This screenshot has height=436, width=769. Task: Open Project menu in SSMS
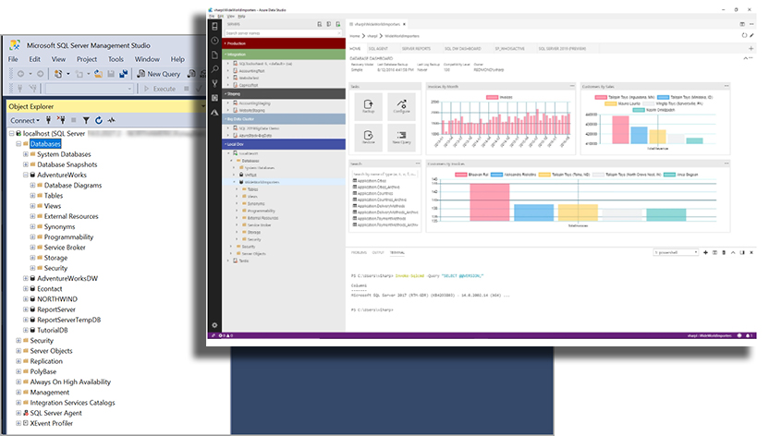coord(87,59)
